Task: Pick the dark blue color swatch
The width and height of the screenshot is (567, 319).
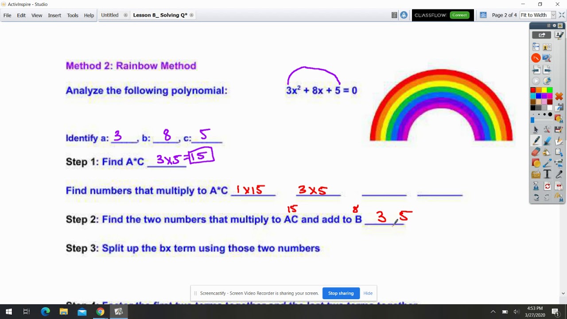Action: tap(539, 96)
